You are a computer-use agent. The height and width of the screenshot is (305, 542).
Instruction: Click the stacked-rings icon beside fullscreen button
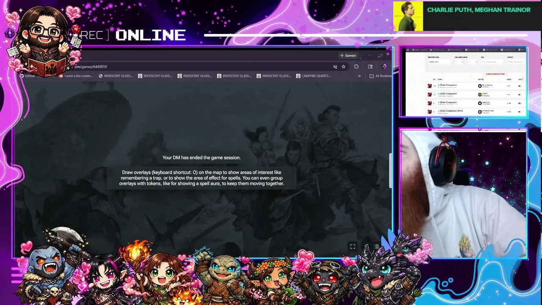(x=376, y=247)
